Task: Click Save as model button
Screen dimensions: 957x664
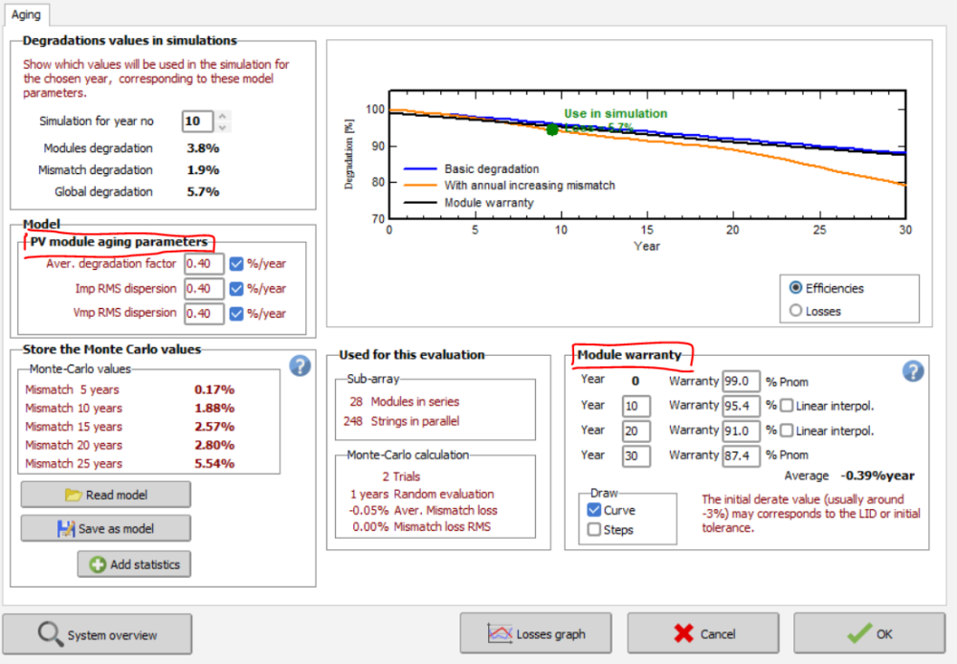Action: [105, 529]
